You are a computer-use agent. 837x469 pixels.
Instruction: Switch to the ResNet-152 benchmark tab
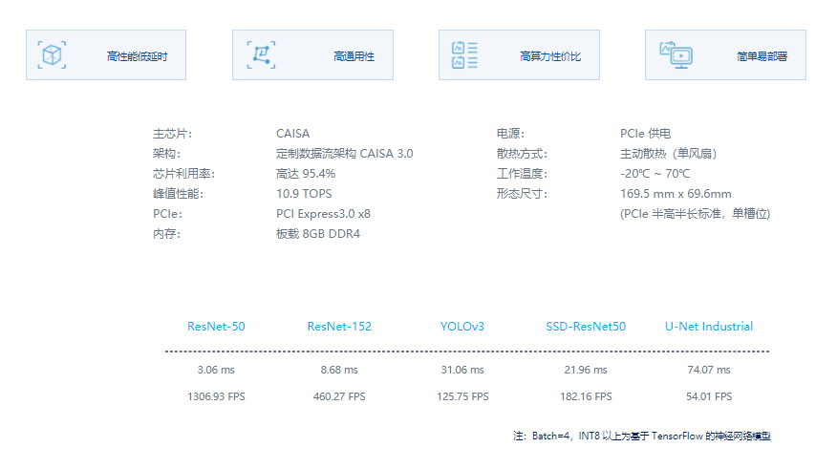[339, 327]
